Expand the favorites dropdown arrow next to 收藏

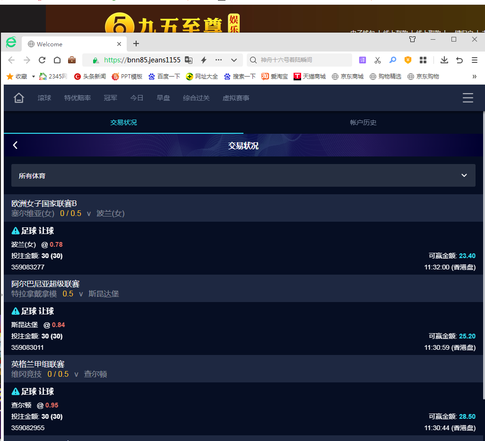pyautogui.click(x=34, y=77)
